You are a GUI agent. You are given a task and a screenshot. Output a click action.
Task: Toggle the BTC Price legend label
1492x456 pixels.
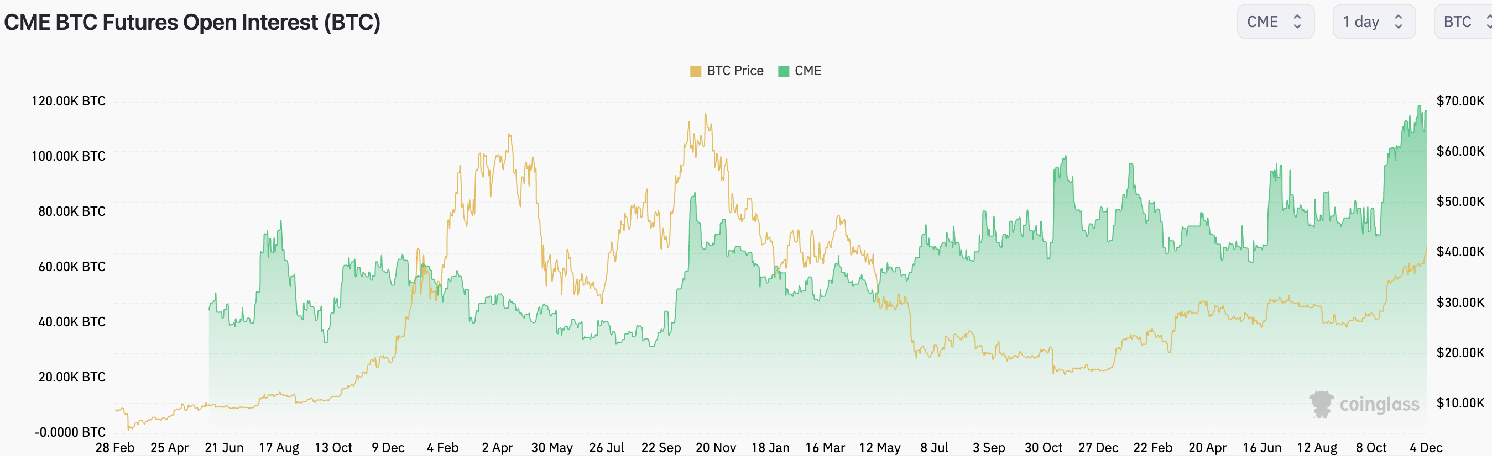point(734,71)
